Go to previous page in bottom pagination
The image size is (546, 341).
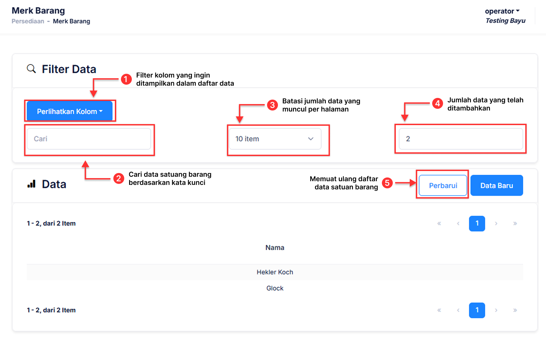(458, 310)
